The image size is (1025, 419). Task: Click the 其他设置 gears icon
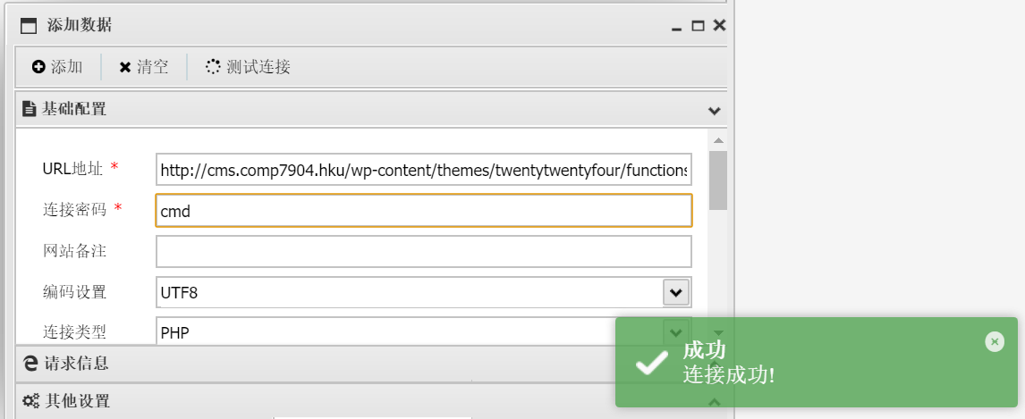click(x=31, y=400)
